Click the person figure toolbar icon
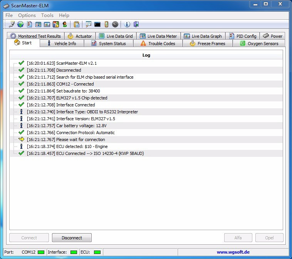The height and width of the screenshot is (259, 292). 65,24
